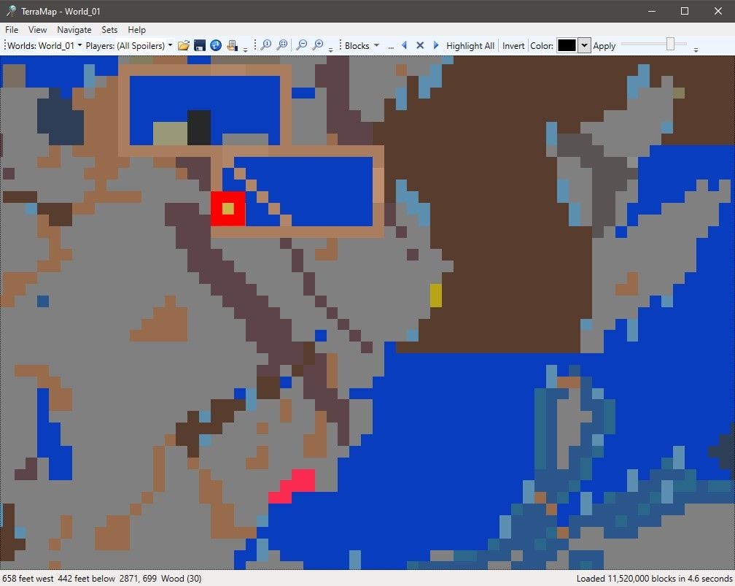Open the toolbar overflow after the properties icon

pyautogui.click(x=245, y=49)
